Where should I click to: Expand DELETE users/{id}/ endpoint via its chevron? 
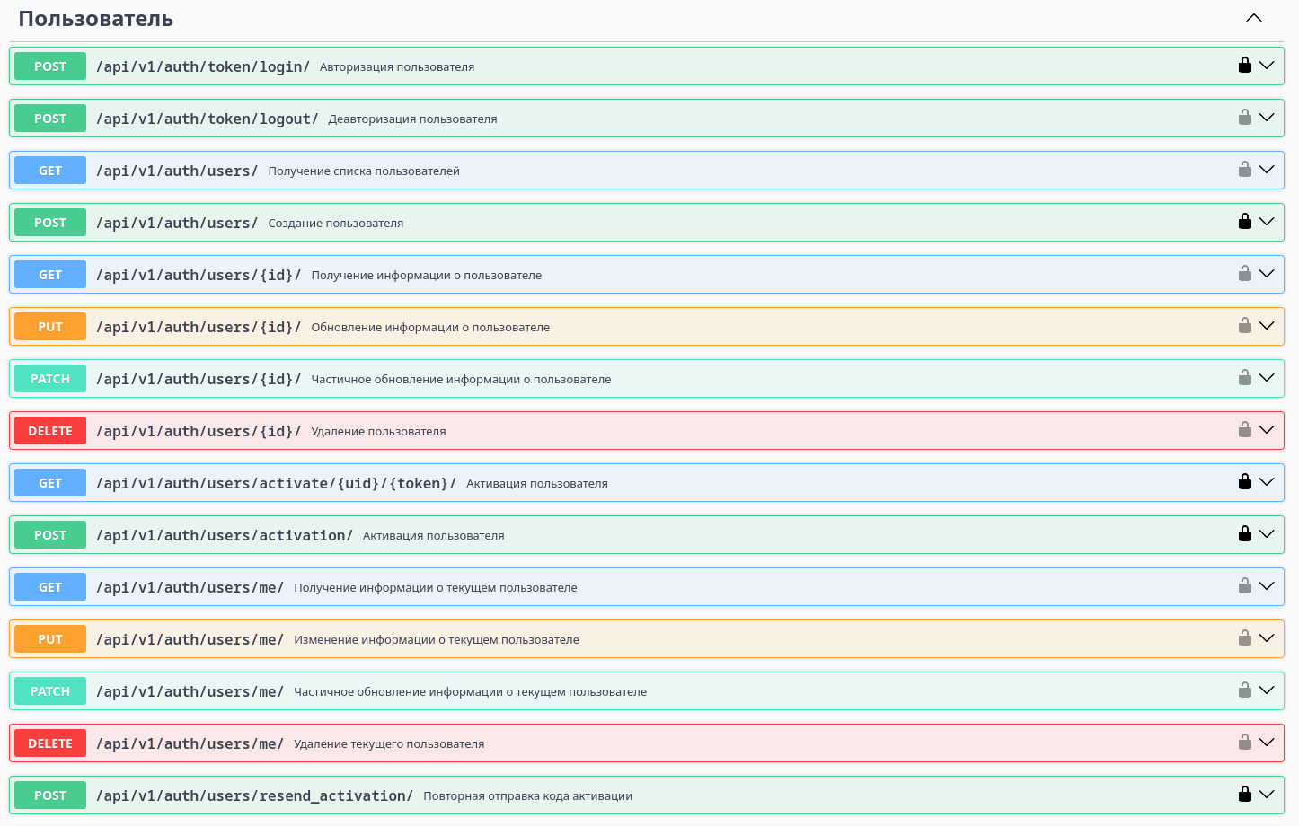pos(1267,430)
